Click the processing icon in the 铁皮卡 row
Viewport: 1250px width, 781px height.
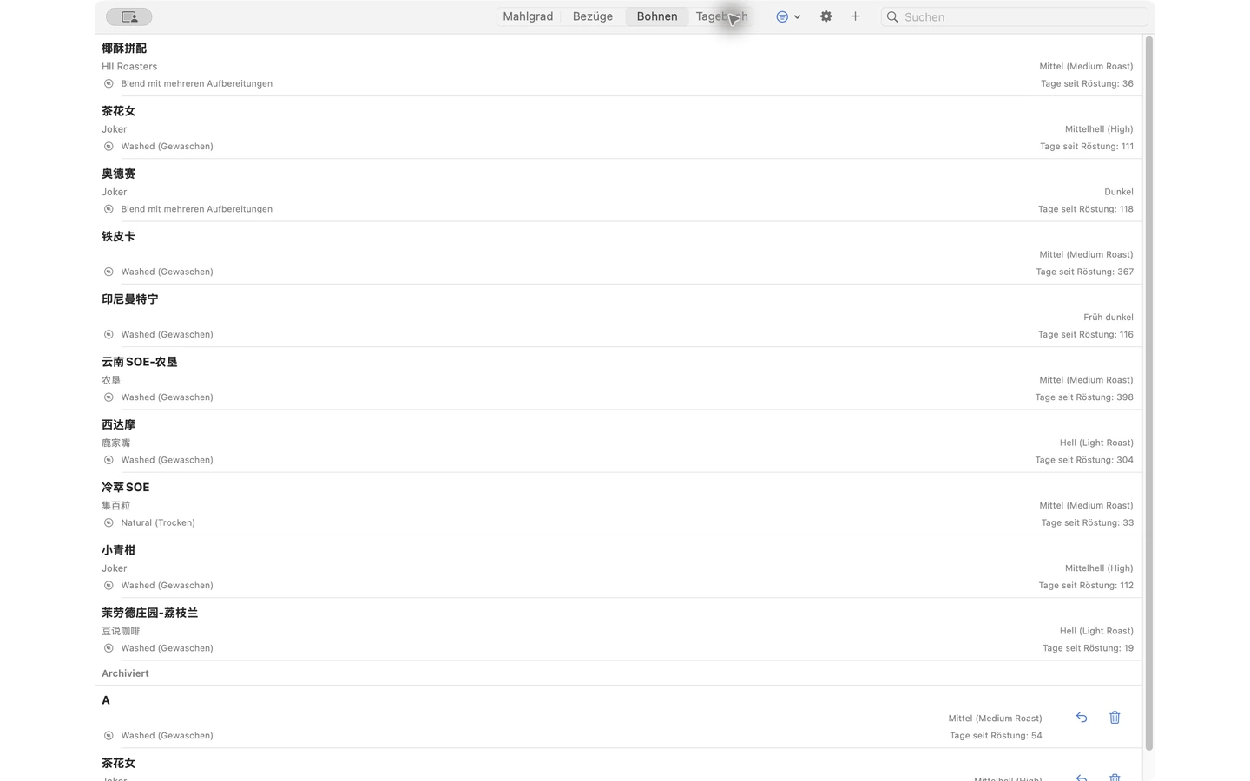click(109, 272)
